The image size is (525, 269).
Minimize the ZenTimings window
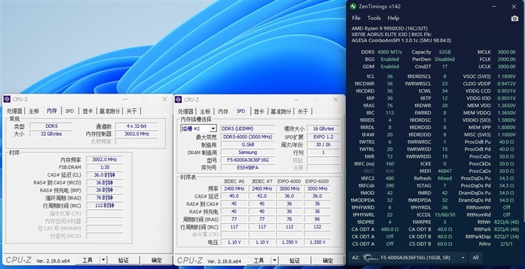pyautogui.click(x=495, y=7)
